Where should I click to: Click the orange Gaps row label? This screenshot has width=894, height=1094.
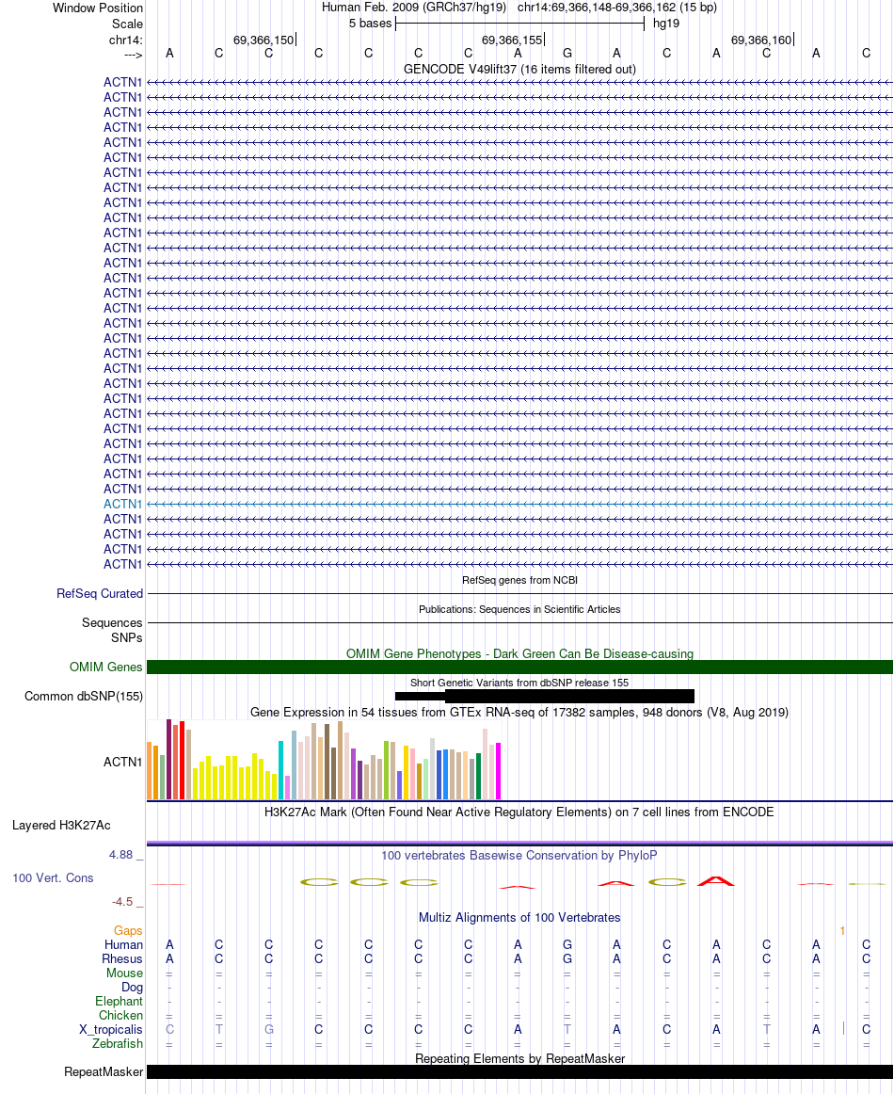(128, 931)
